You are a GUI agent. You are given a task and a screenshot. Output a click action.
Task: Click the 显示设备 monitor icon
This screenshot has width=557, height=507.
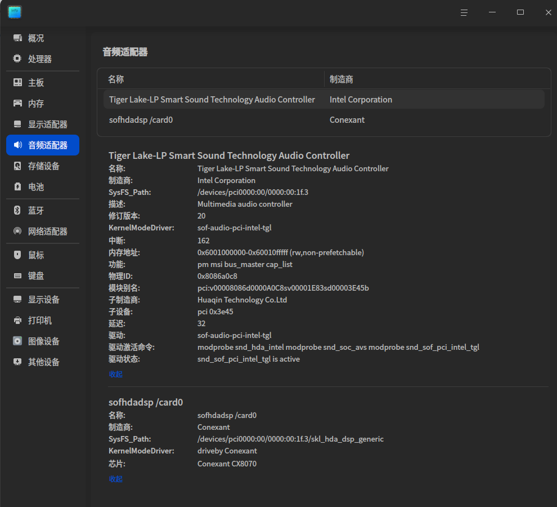(17, 299)
